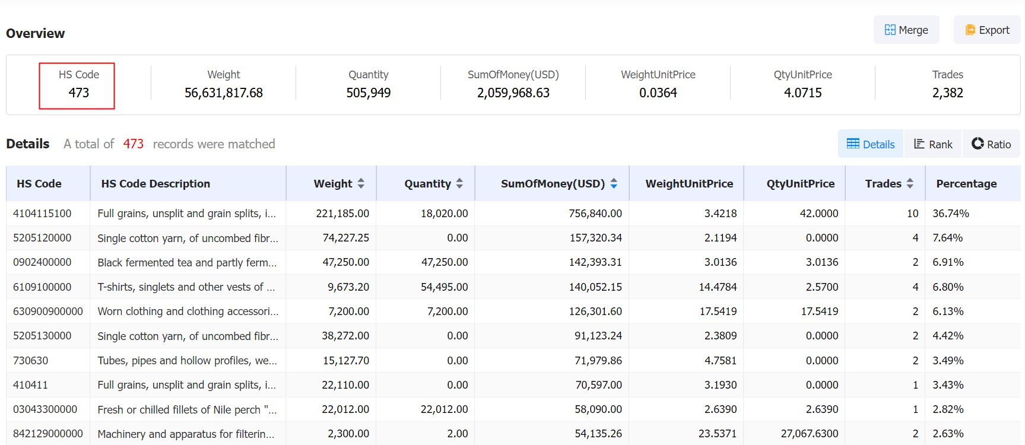This screenshot has width=1025, height=445.
Task: Click the Export button
Action: coord(987,30)
